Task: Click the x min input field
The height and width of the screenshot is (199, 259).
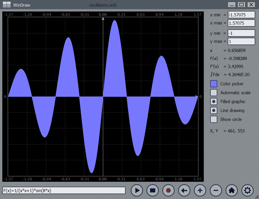Action: coord(241,15)
